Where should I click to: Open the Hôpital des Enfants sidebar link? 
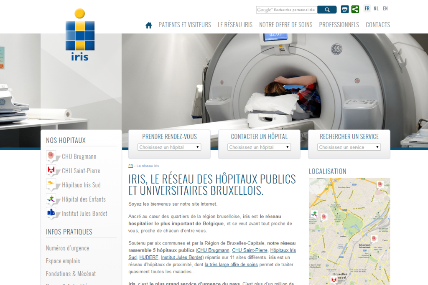[x=84, y=199]
